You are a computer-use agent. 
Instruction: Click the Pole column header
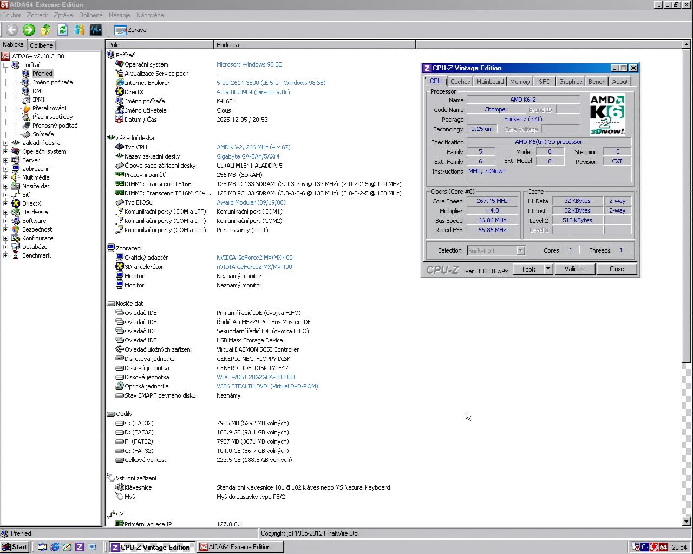pos(160,45)
